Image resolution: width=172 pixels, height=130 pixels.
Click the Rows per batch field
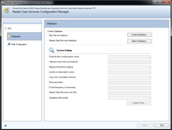129,83
